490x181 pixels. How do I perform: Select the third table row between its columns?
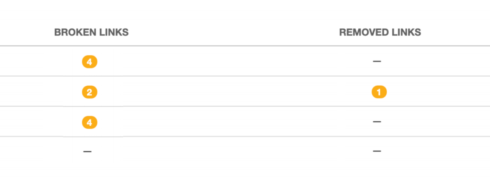[234, 122]
